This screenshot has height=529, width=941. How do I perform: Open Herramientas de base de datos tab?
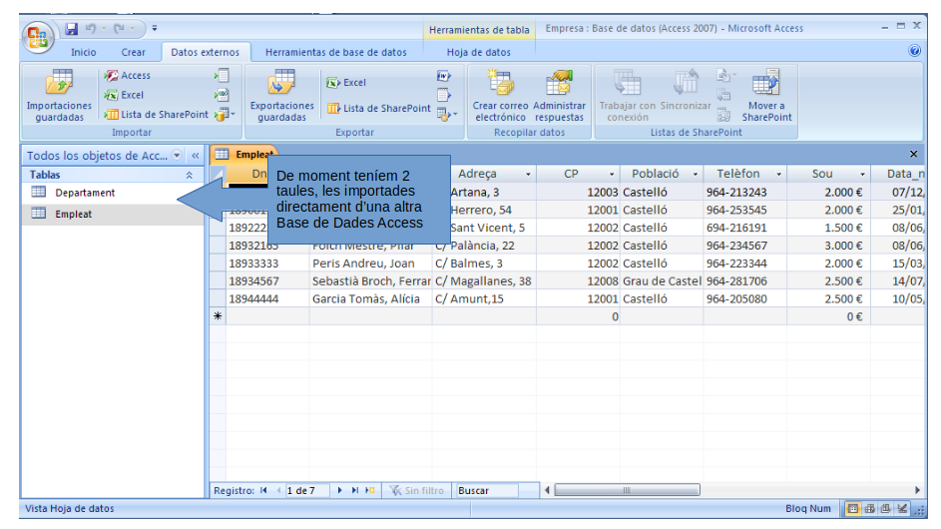[x=336, y=52]
